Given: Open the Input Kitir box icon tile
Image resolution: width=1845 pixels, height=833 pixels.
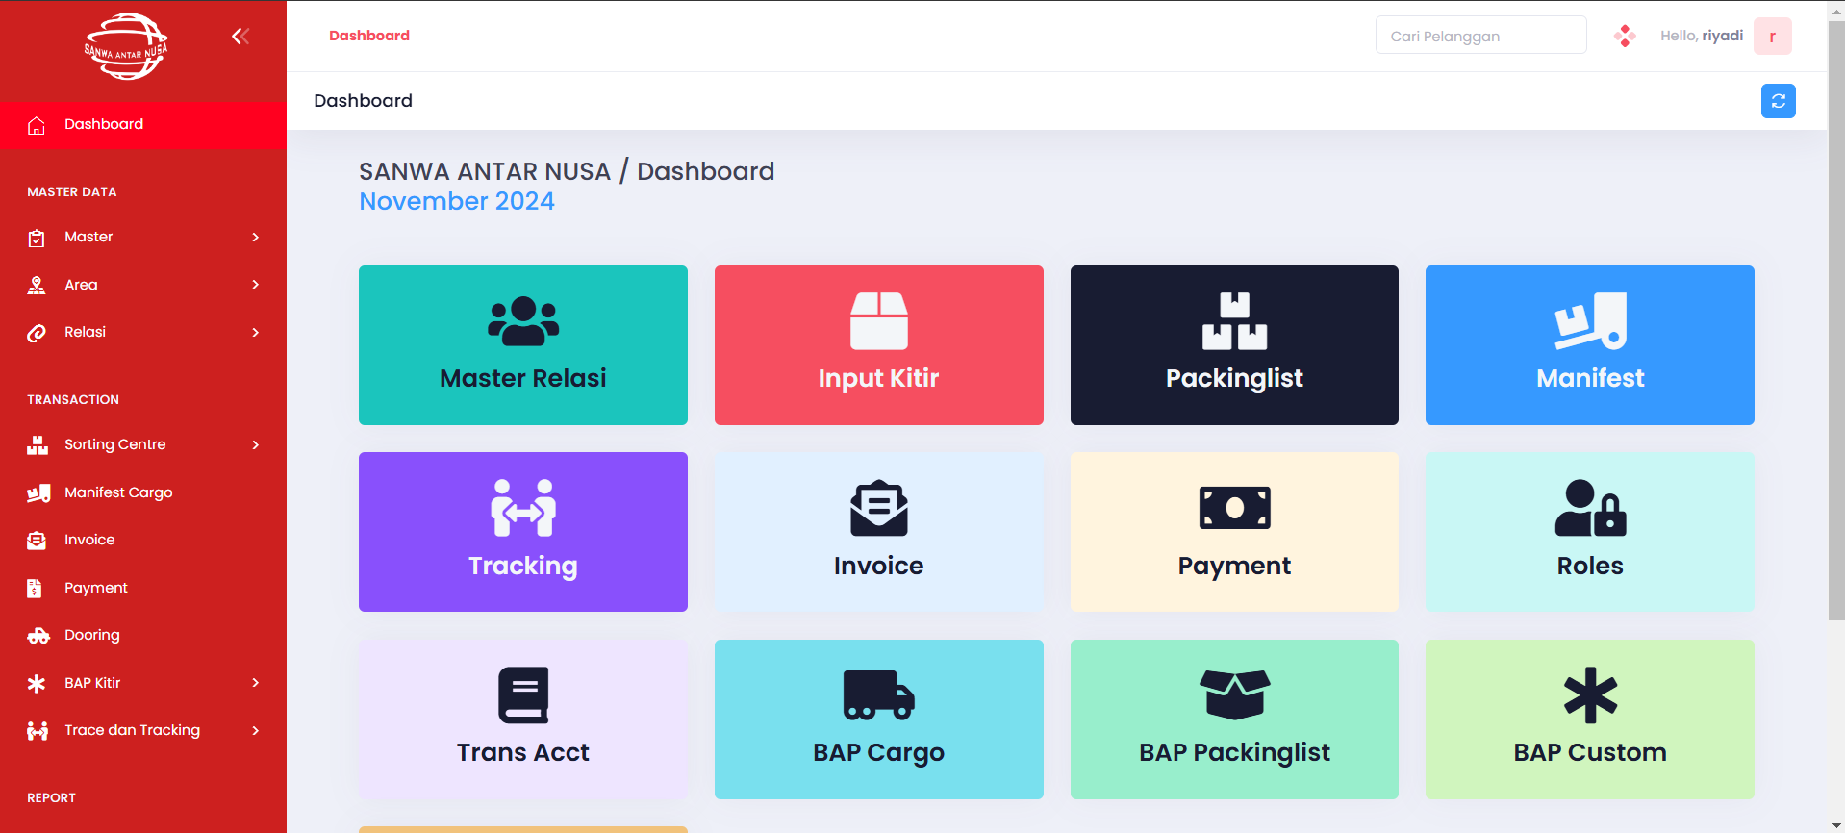Looking at the screenshot, I should (x=878, y=345).
